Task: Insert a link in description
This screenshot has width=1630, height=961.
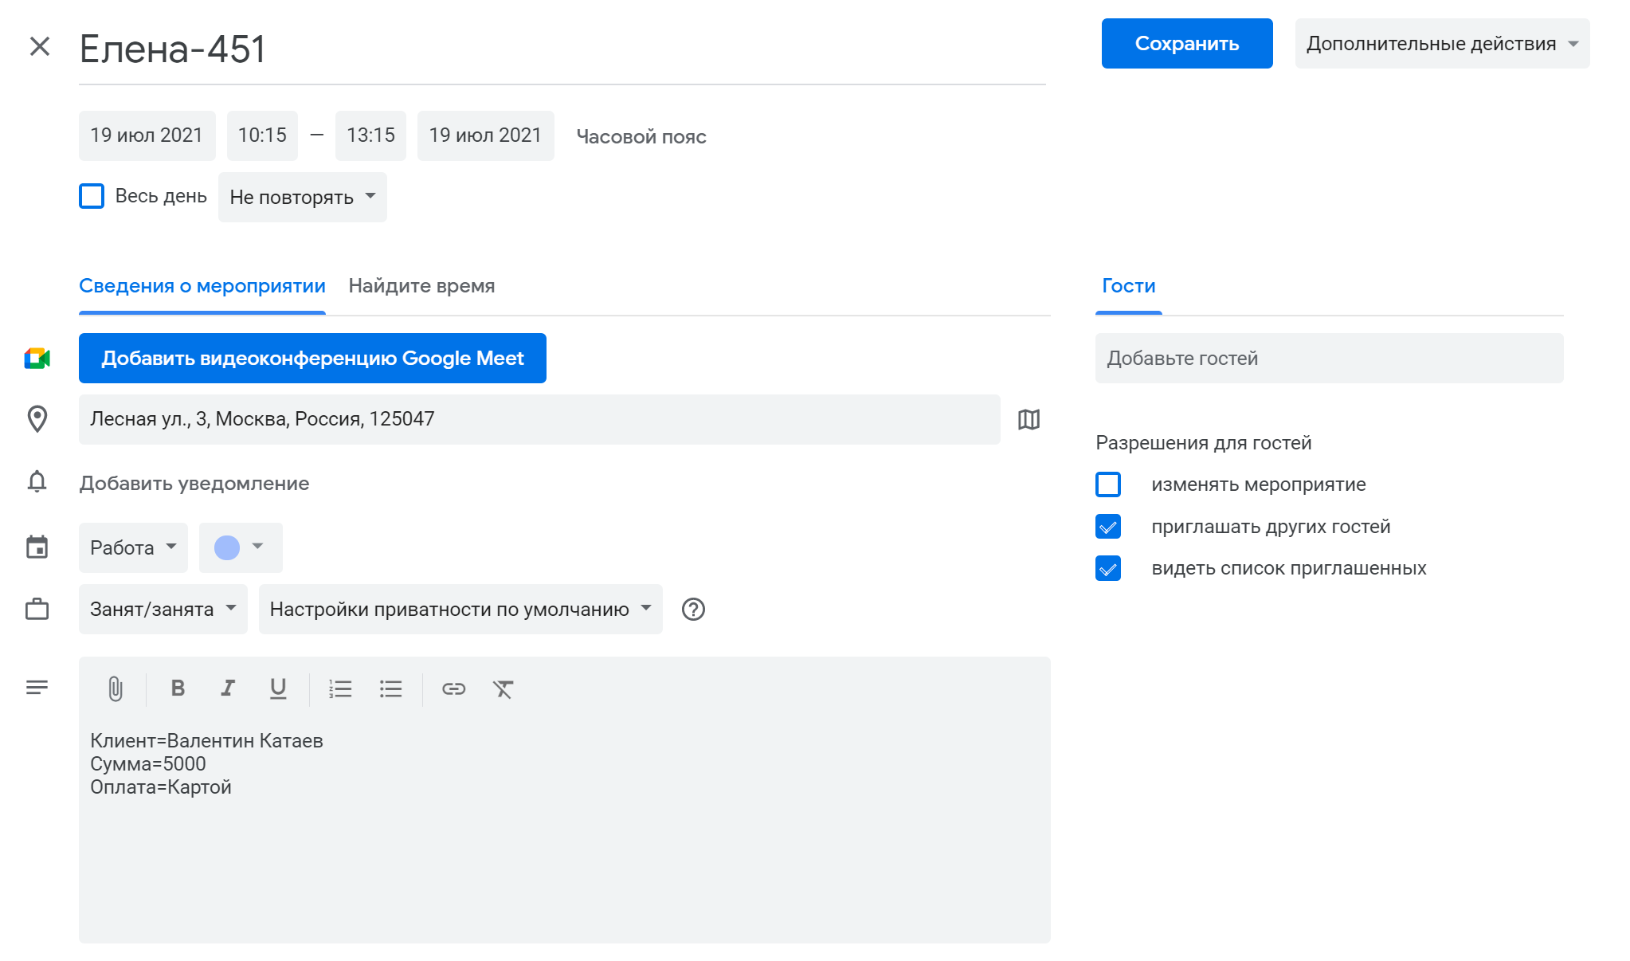Action: coord(454,688)
